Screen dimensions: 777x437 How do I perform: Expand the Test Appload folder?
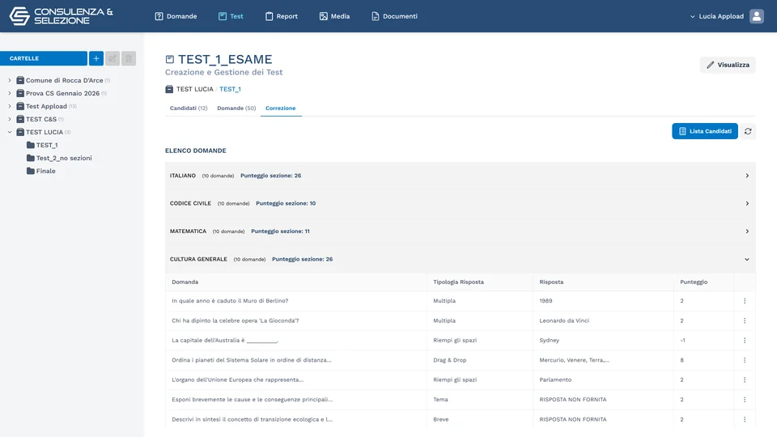click(x=10, y=106)
